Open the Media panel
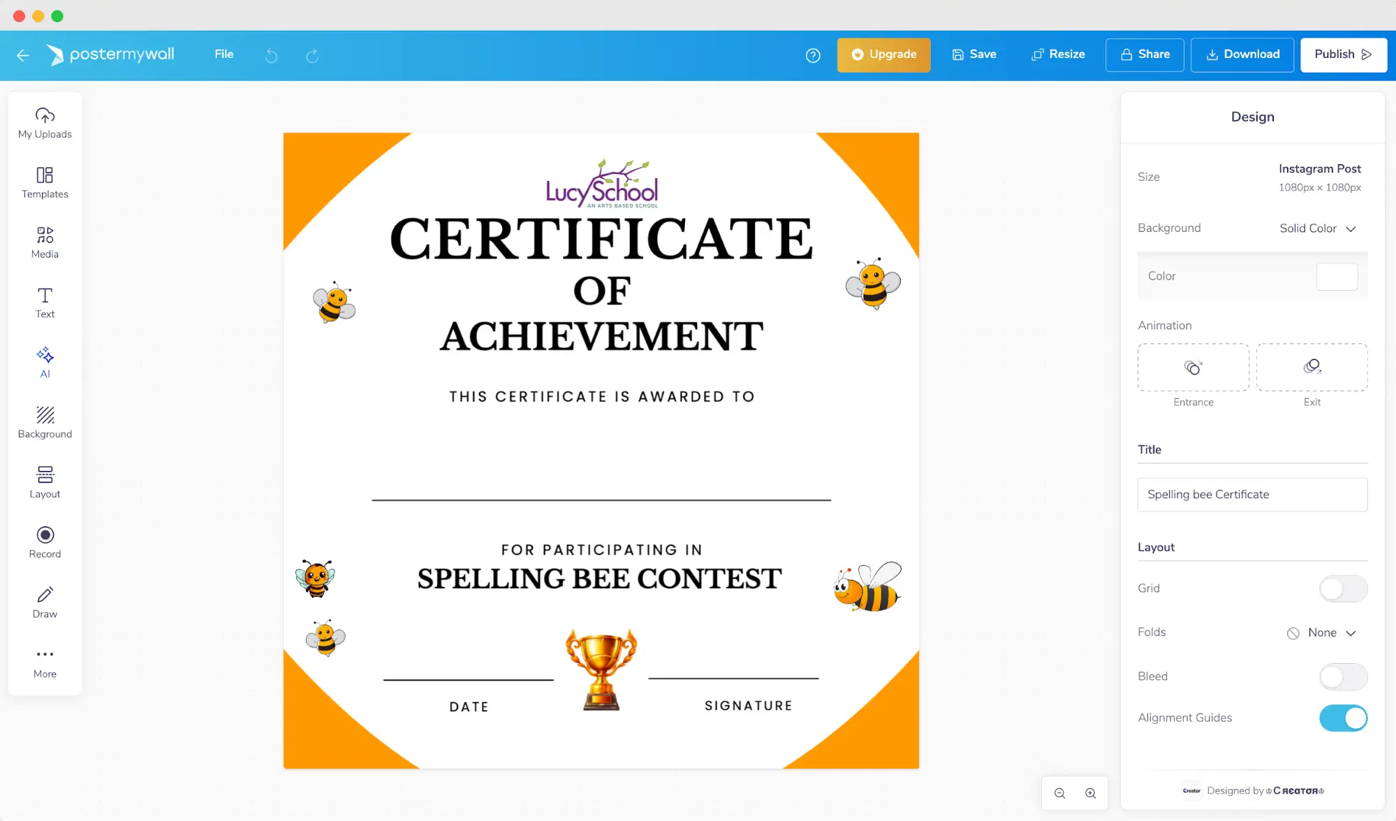Screen dimensions: 1396x821 pos(45,243)
